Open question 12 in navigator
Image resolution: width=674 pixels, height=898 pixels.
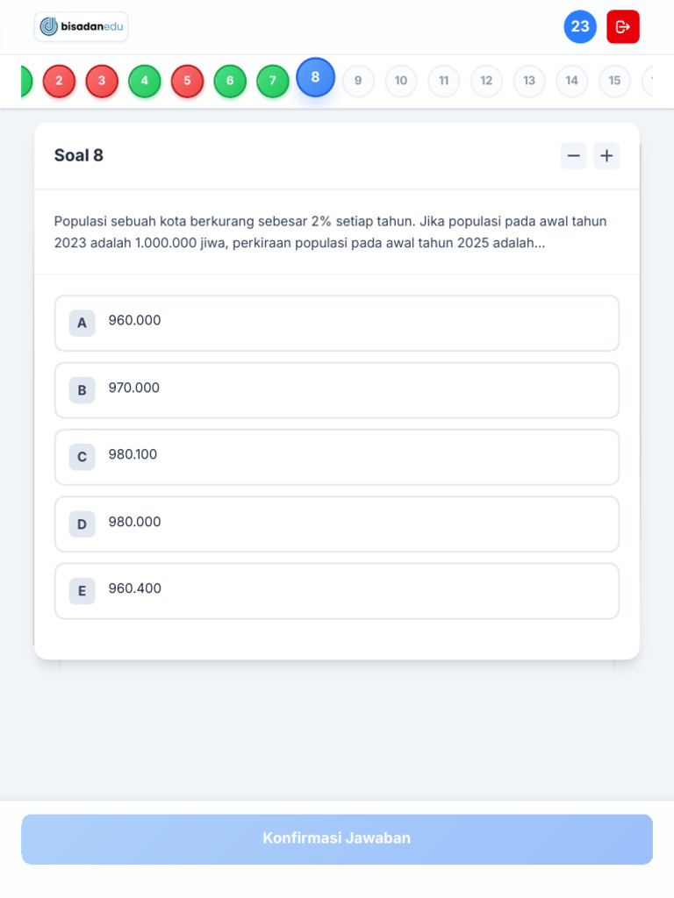(486, 82)
